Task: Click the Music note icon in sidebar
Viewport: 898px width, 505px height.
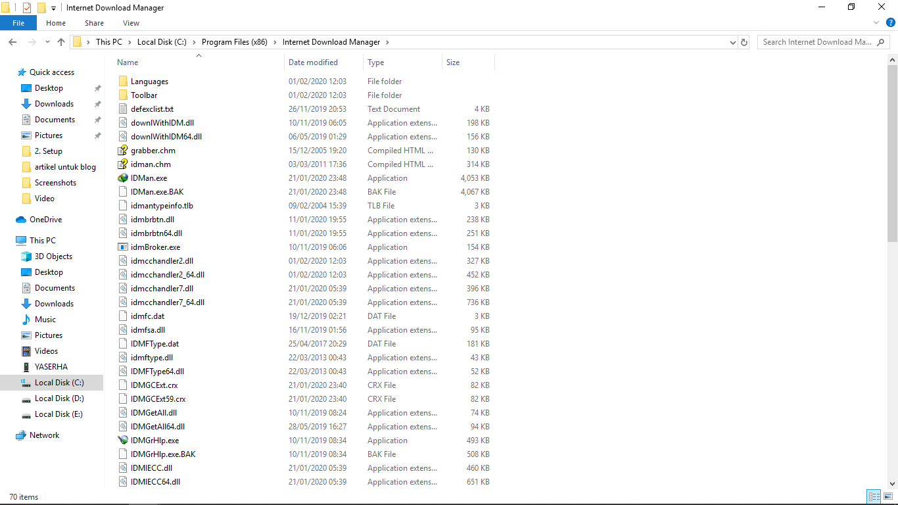Action: pyautogui.click(x=26, y=320)
